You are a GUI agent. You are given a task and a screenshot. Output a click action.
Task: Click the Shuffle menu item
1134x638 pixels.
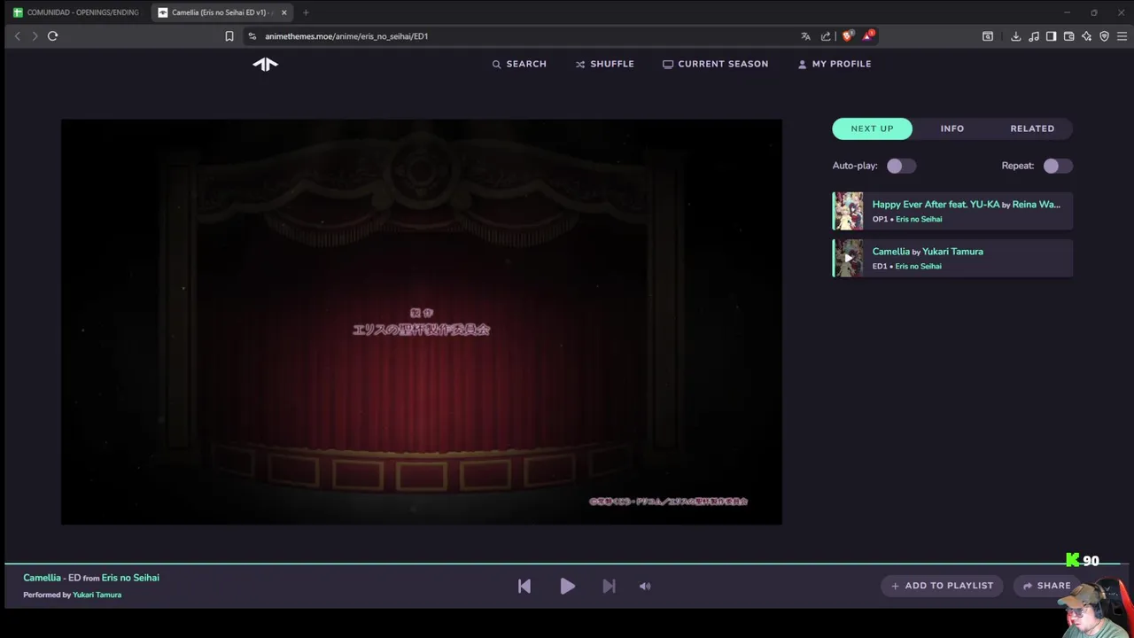pos(604,64)
